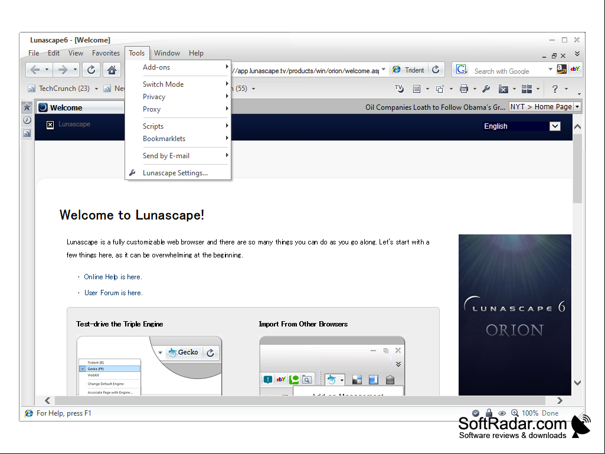605x454 pixels.
Task: Go to home page using house icon
Action: click(x=112, y=70)
